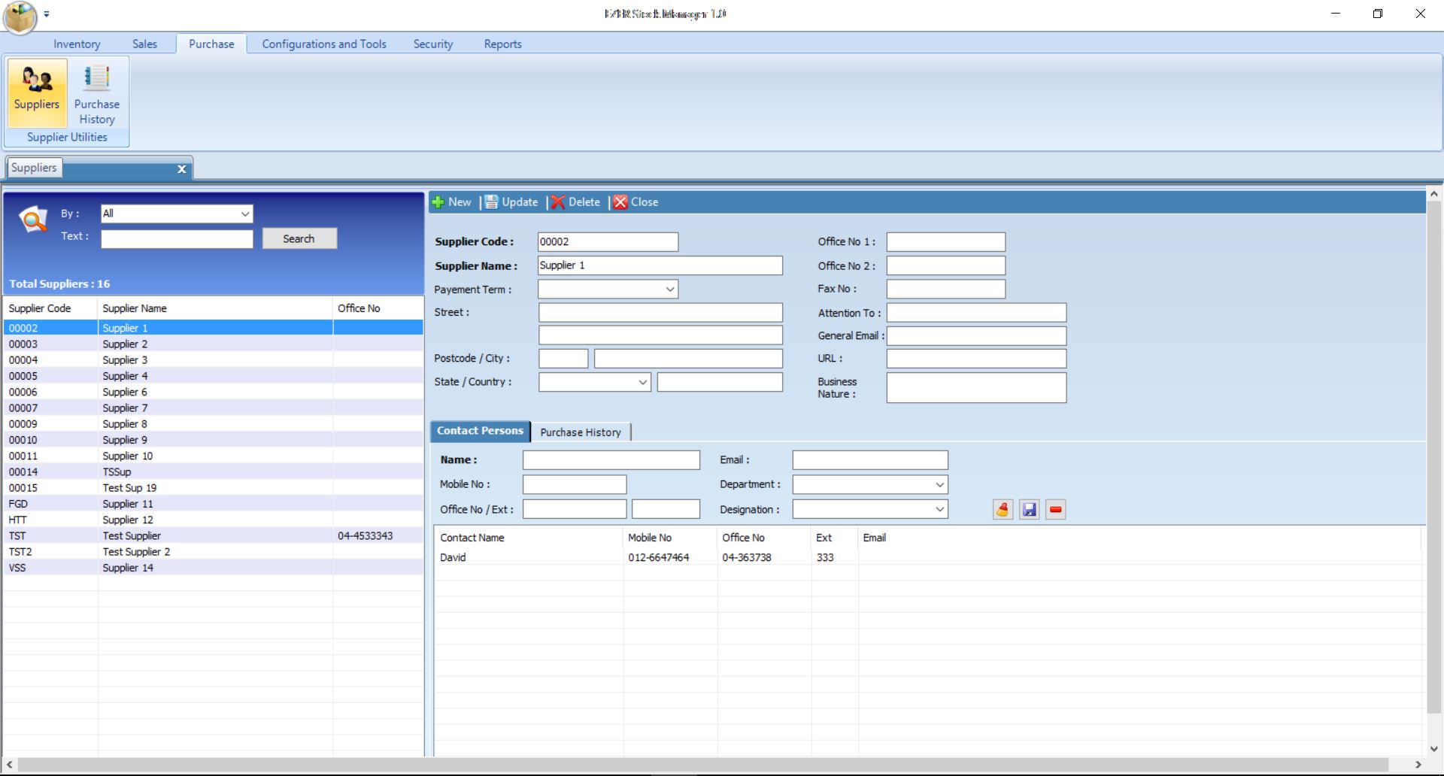Image resolution: width=1444 pixels, height=776 pixels.
Task: Close the Suppliers document tab
Action: (x=181, y=169)
